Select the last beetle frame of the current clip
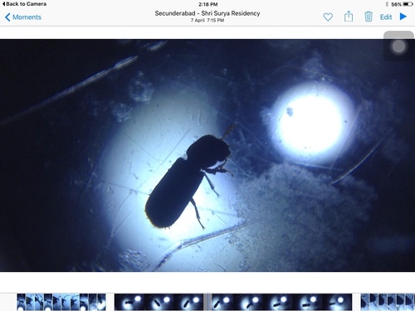This screenshot has width=415, height=311. coord(338,302)
